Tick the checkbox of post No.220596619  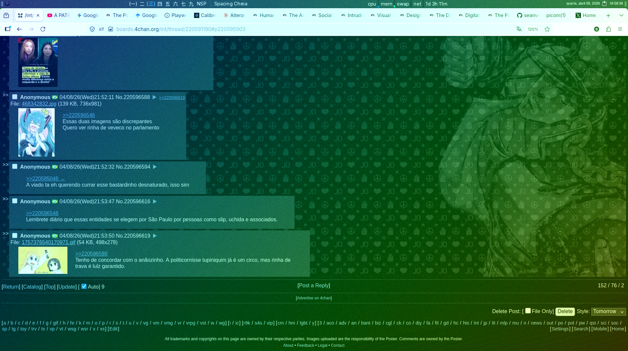point(15,235)
